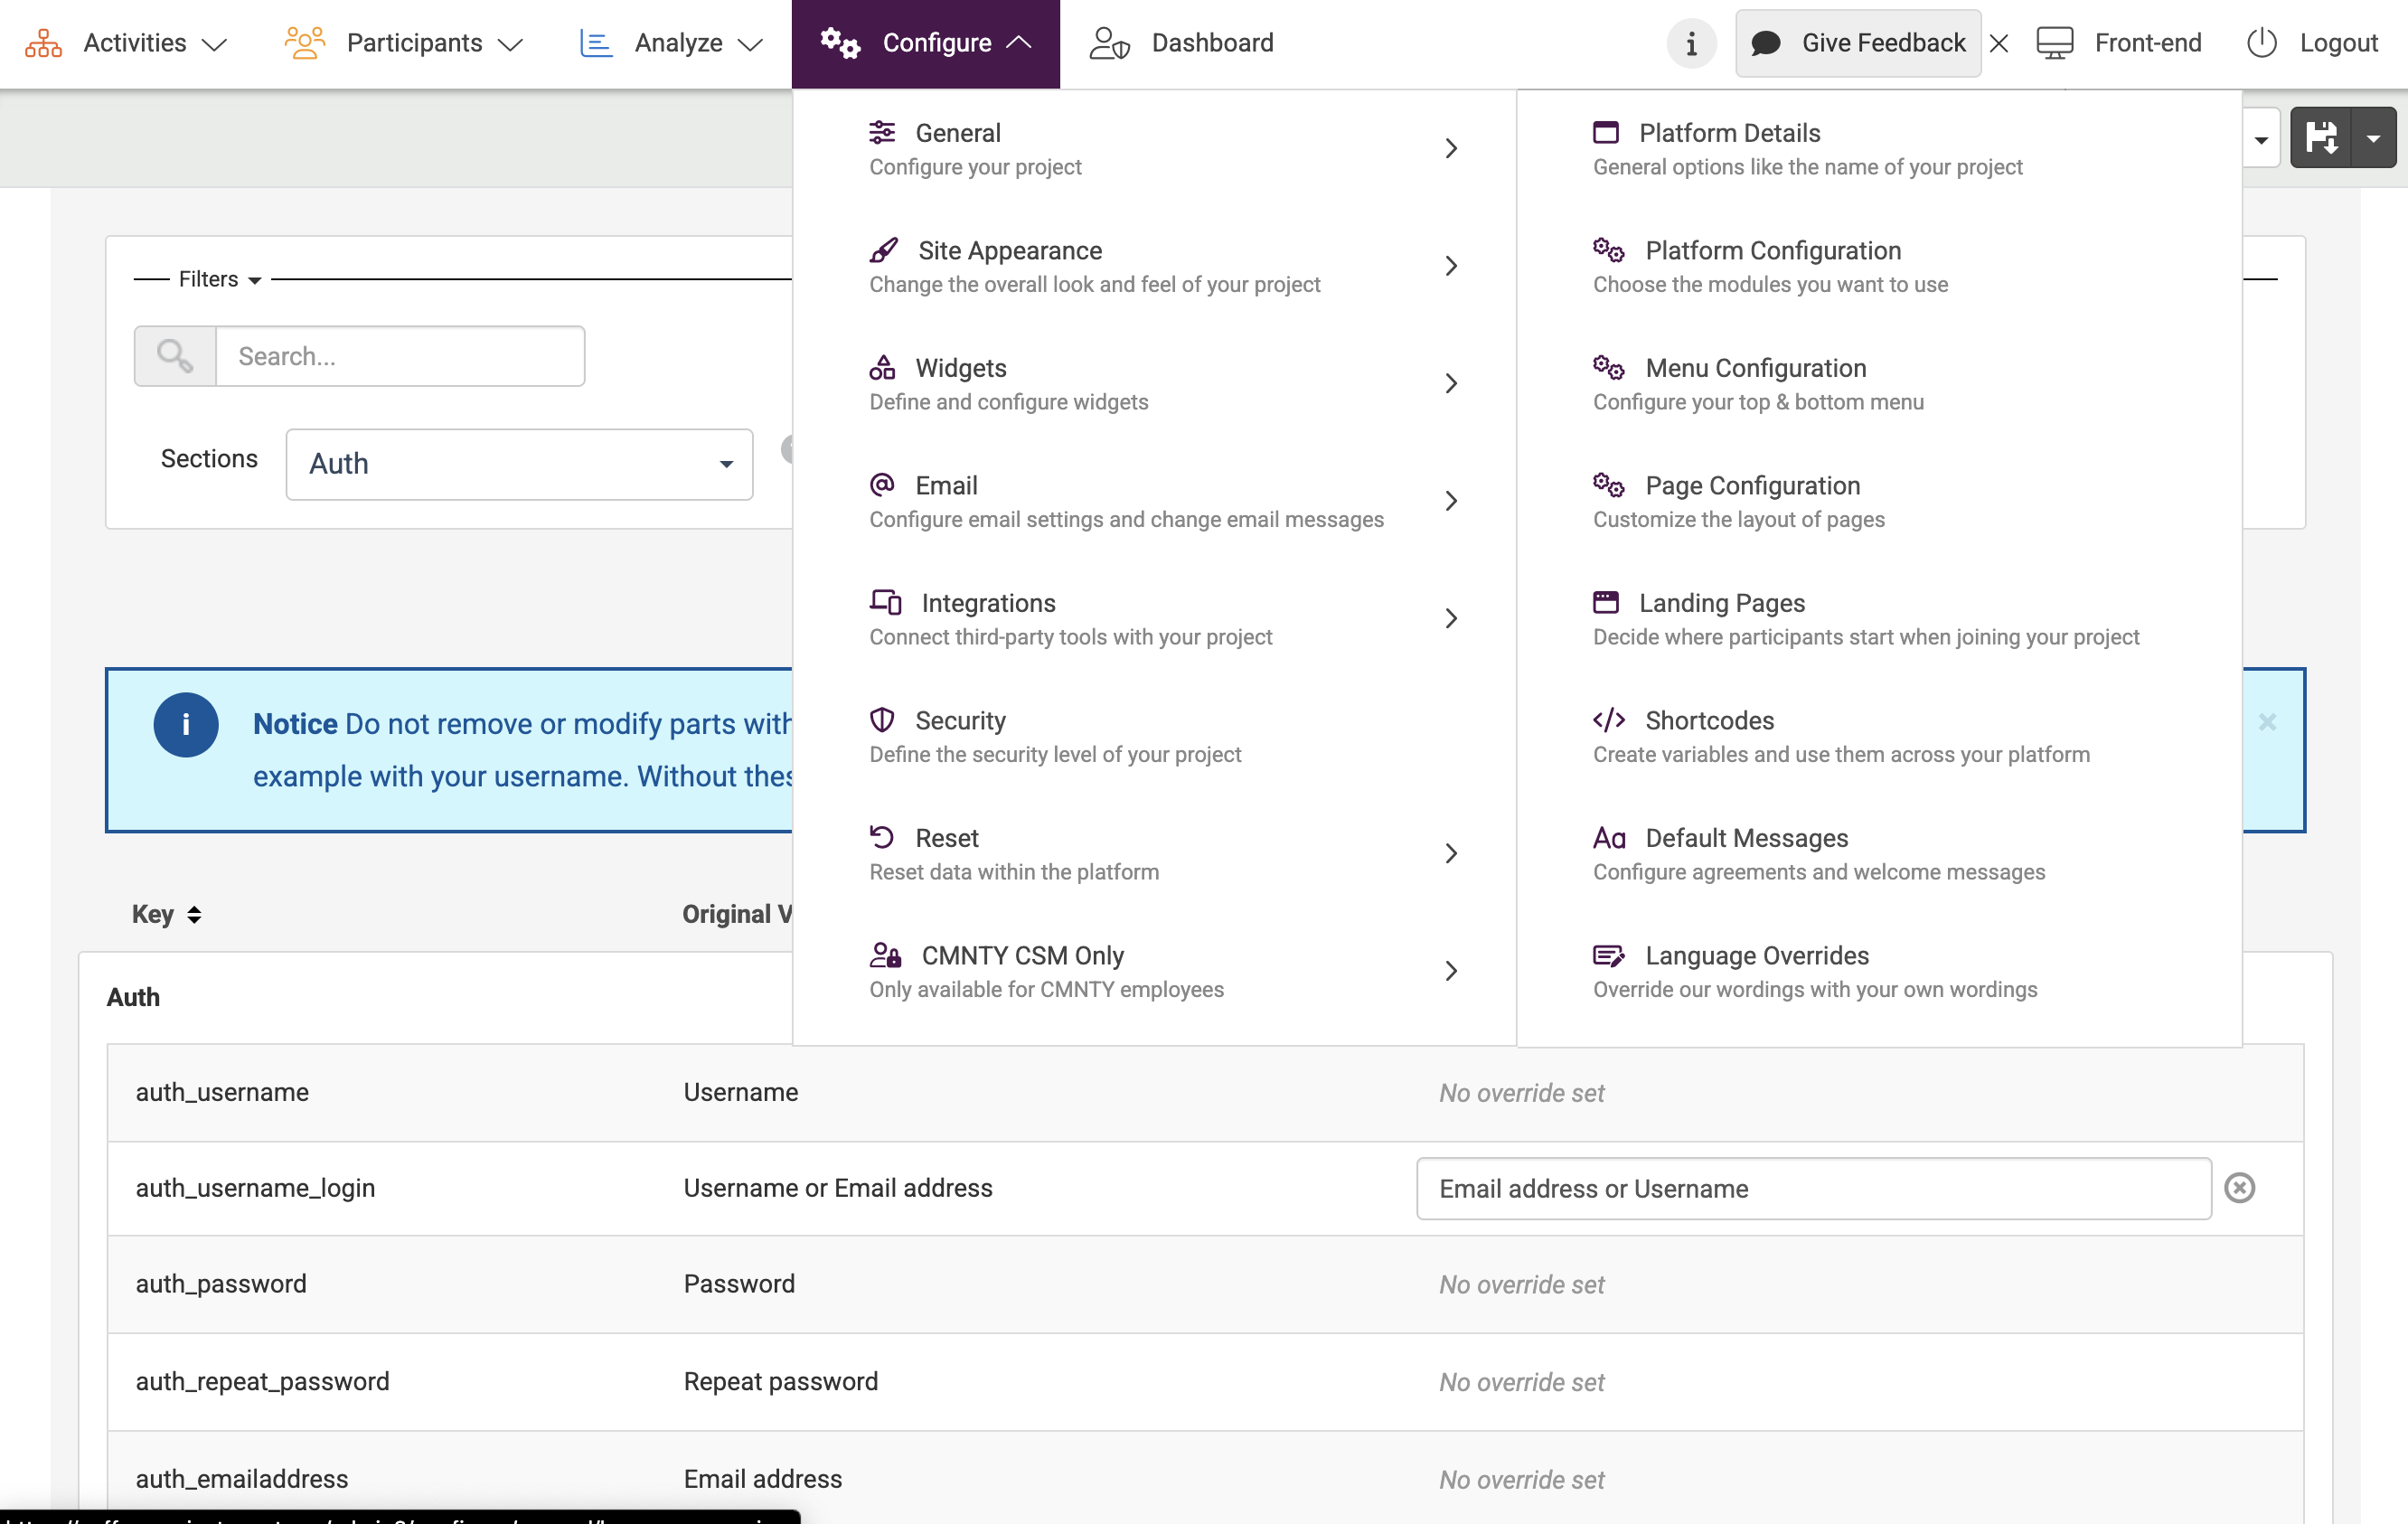2408x1524 pixels.
Task: Click the Security shield icon
Action: [x=881, y=720]
